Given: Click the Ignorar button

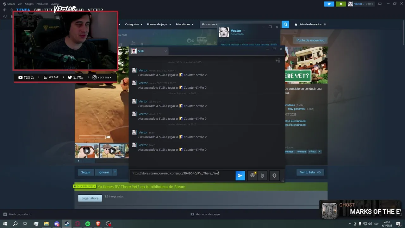Looking at the screenshot, I should pyautogui.click(x=104, y=172).
